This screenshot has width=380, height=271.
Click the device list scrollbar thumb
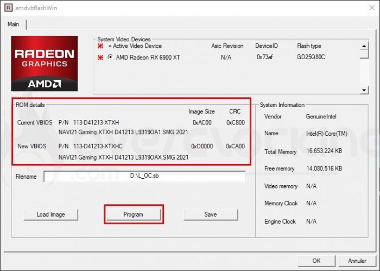364,54
